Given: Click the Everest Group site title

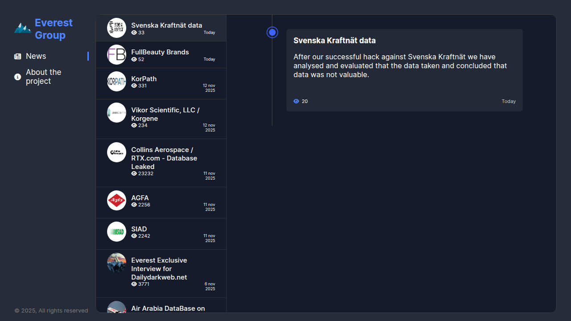Looking at the screenshot, I should tap(54, 29).
